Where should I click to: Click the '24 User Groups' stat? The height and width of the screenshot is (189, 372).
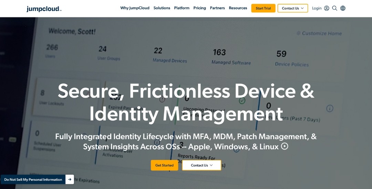point(108,53)
